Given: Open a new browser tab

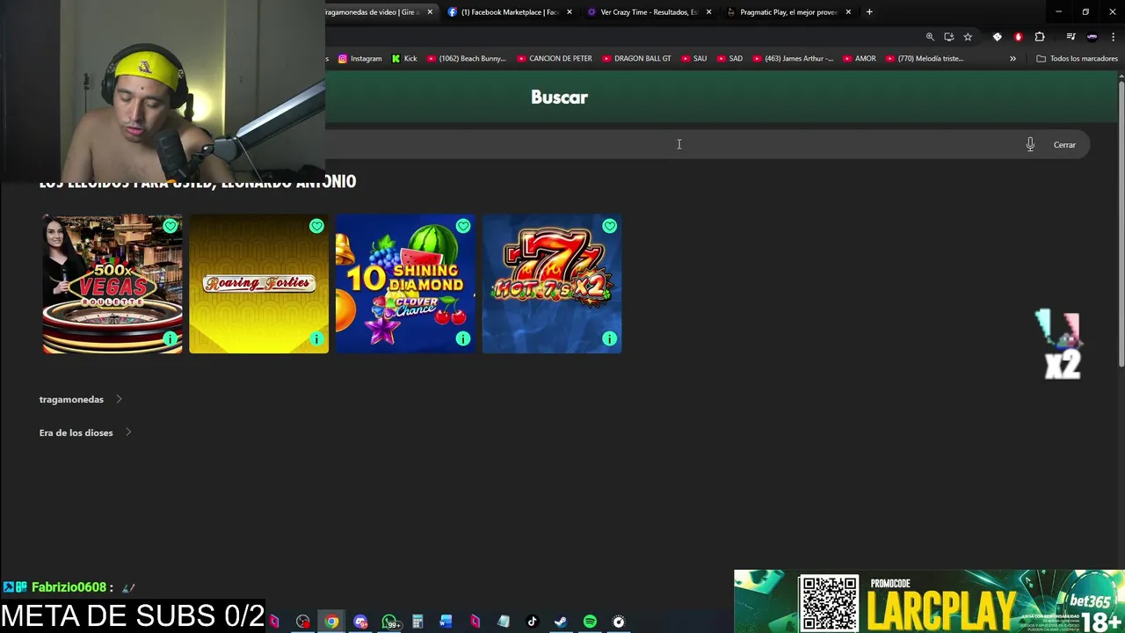Looking at the screenshot, I should pyautogui.click(x=869, y=12).
